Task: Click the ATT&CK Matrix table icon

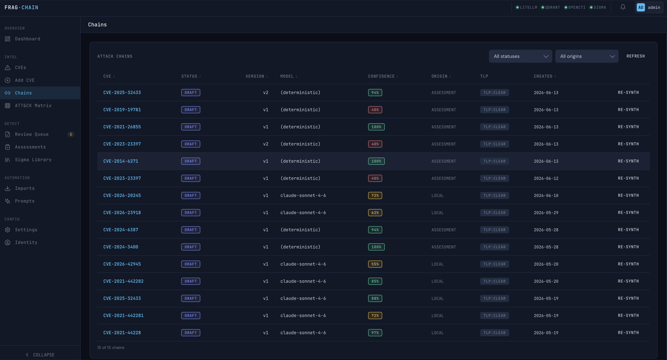Action: (7, 106)
